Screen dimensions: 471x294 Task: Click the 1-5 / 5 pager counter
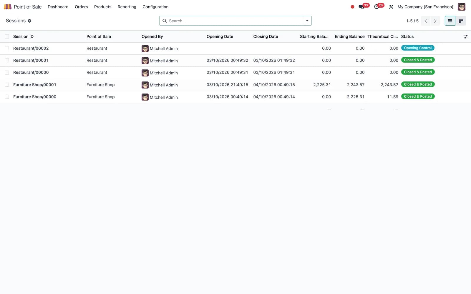(x=412, y=21)
